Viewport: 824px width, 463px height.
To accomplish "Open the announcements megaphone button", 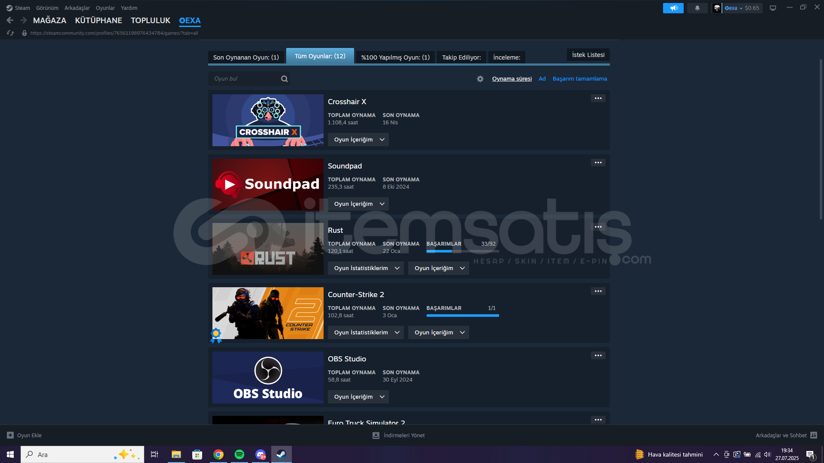I will [x=673, y=8].
